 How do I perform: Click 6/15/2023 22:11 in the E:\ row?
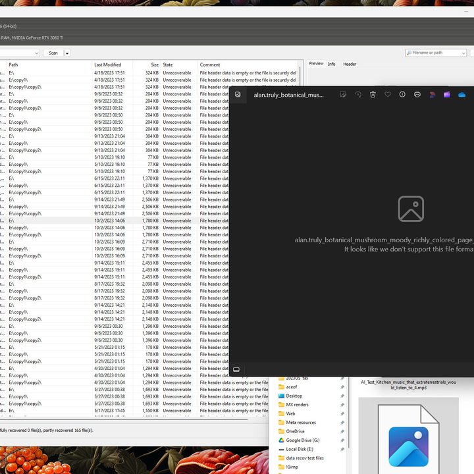[x=109, y=178]
